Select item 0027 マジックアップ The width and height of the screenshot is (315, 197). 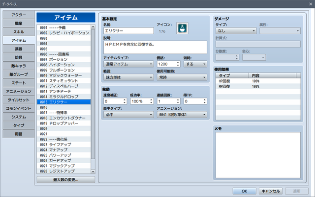[x=64, y=166]
